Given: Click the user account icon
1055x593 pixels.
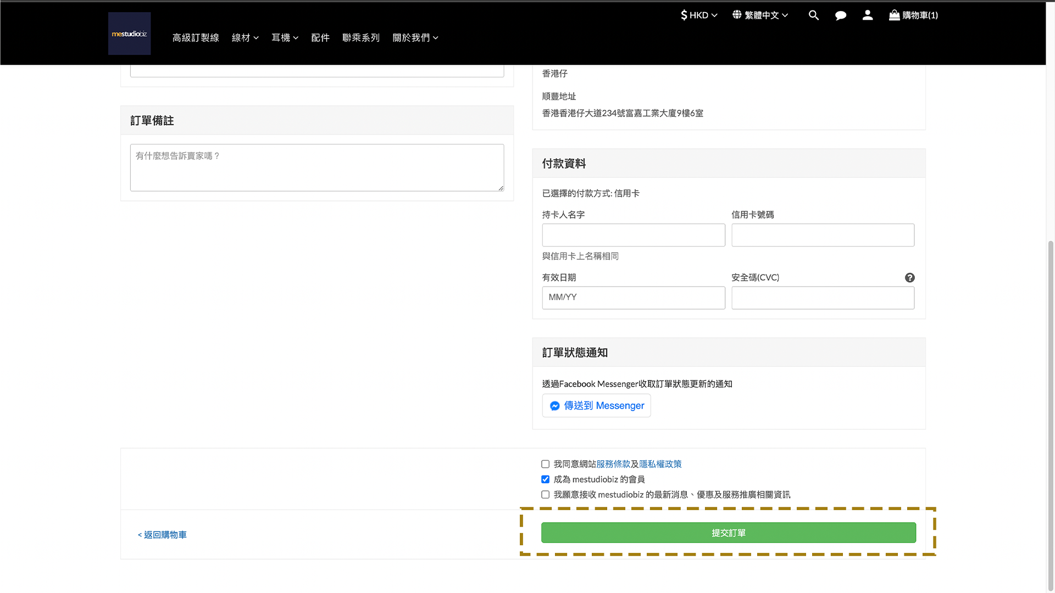Looking at the screenshot, I should 868,15.
